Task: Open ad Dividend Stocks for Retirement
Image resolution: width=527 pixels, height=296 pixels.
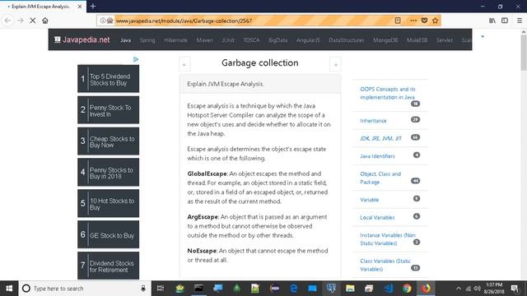Action: (108, 266)
